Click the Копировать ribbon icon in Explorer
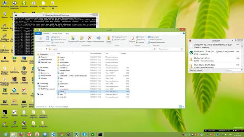Screen dimensions: 244x137 click(x=40, y=39)
